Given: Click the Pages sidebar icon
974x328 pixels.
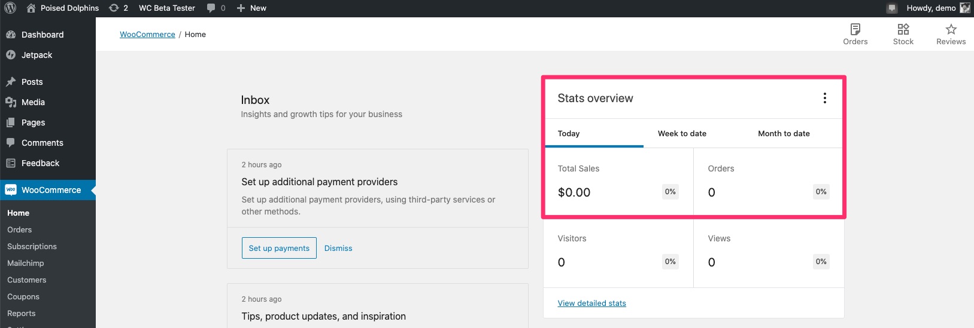Looking at the screenshot, I should click(11, 122).
